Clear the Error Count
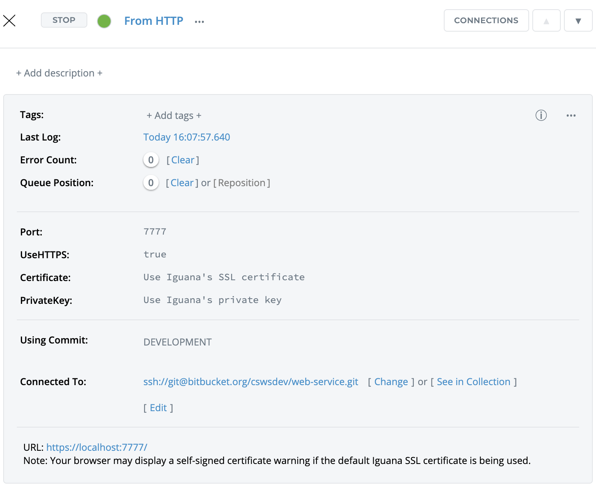 (183, 160)
